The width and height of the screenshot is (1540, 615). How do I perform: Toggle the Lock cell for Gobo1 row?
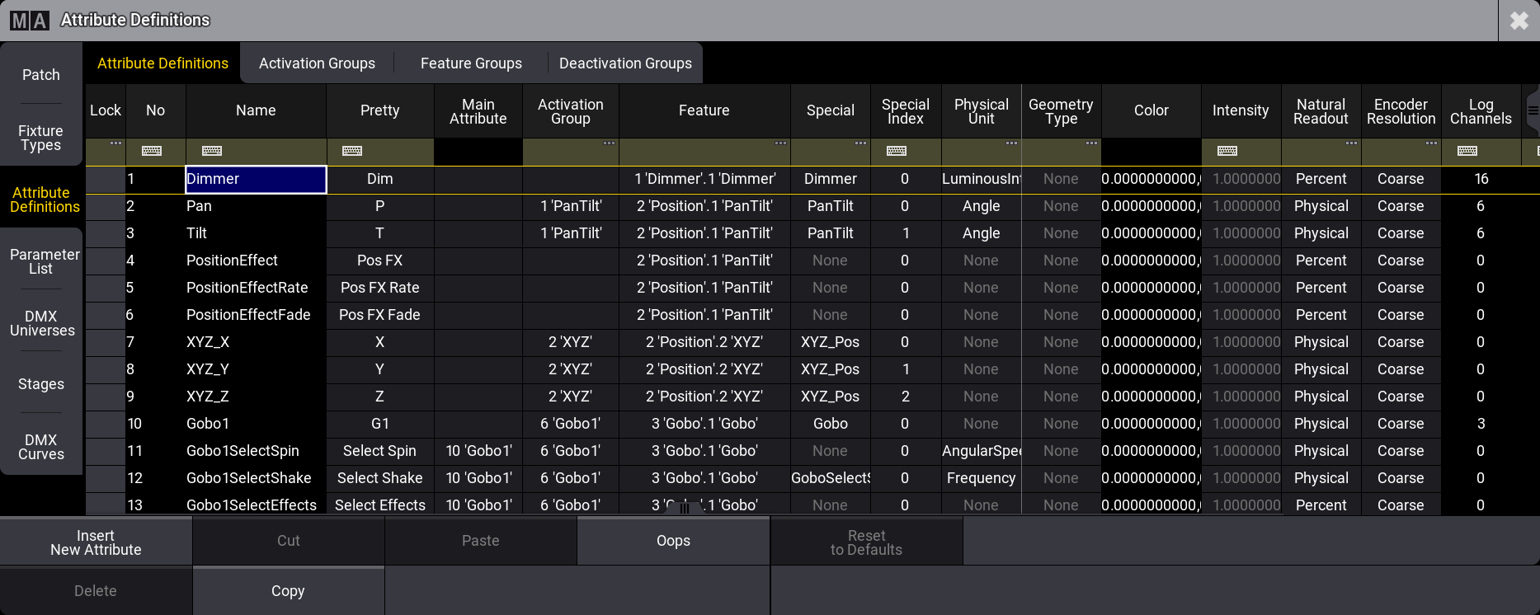pyautogui.click(x=106, y=424)
